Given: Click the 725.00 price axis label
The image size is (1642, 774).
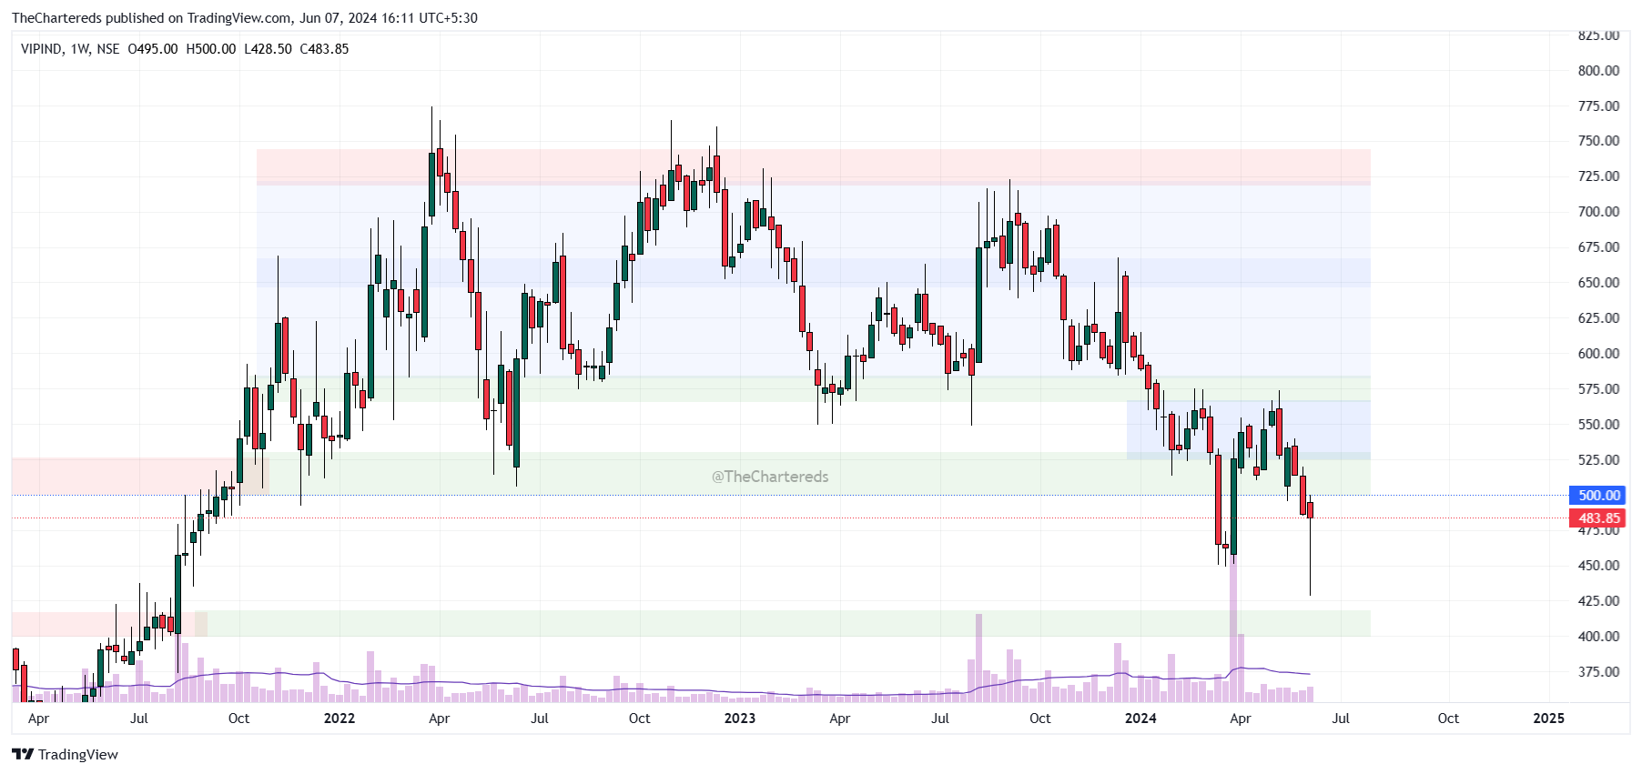Looking at the screenshot, I should pos(1598,176).
